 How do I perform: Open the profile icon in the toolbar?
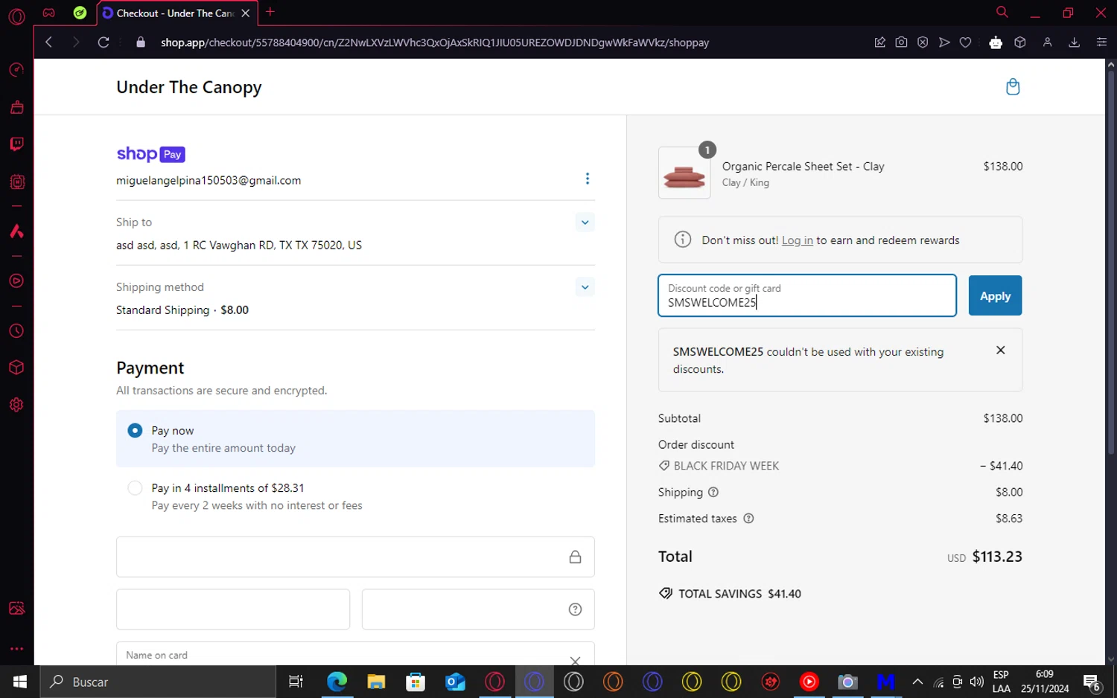pyautogui.click(x=1047, y=42)
